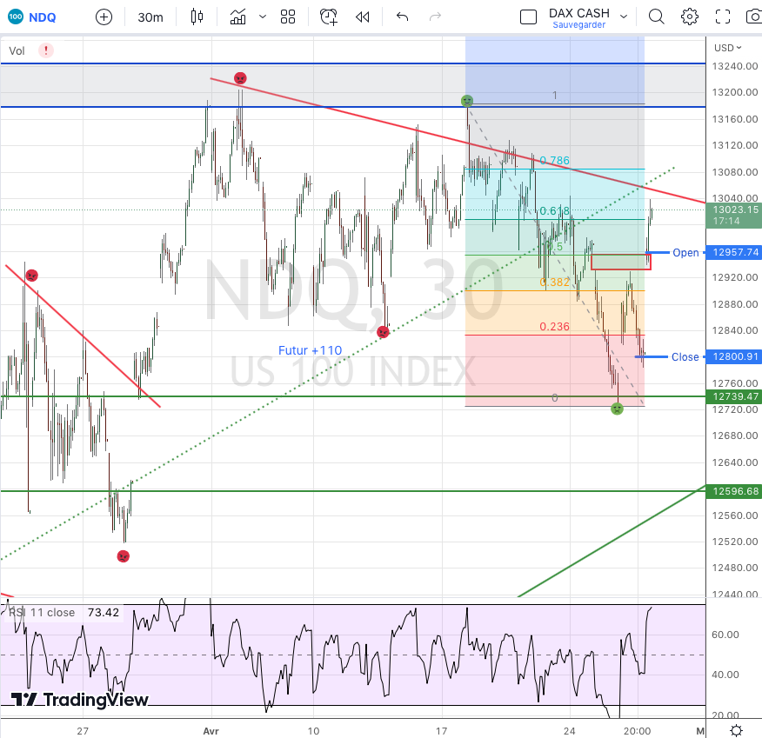Image resolution: width=762 pixels, height=738 pixels.
Task: Create an alert with the alarm clock icon
Action: (x=329, y=17)
